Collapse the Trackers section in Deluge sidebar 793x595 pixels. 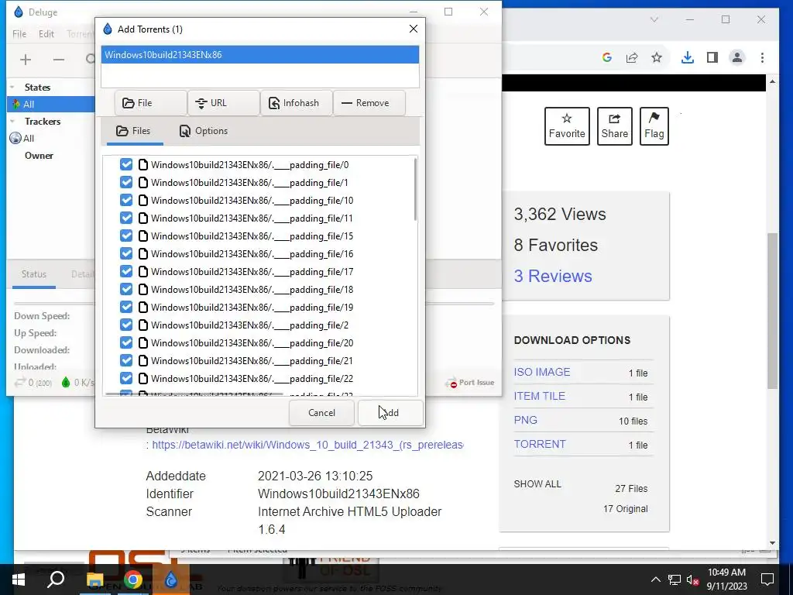(12, 122)
